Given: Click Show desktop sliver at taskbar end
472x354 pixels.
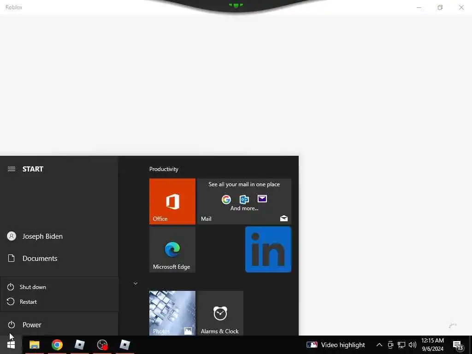Looking at the screenshot, I should 471,345.
